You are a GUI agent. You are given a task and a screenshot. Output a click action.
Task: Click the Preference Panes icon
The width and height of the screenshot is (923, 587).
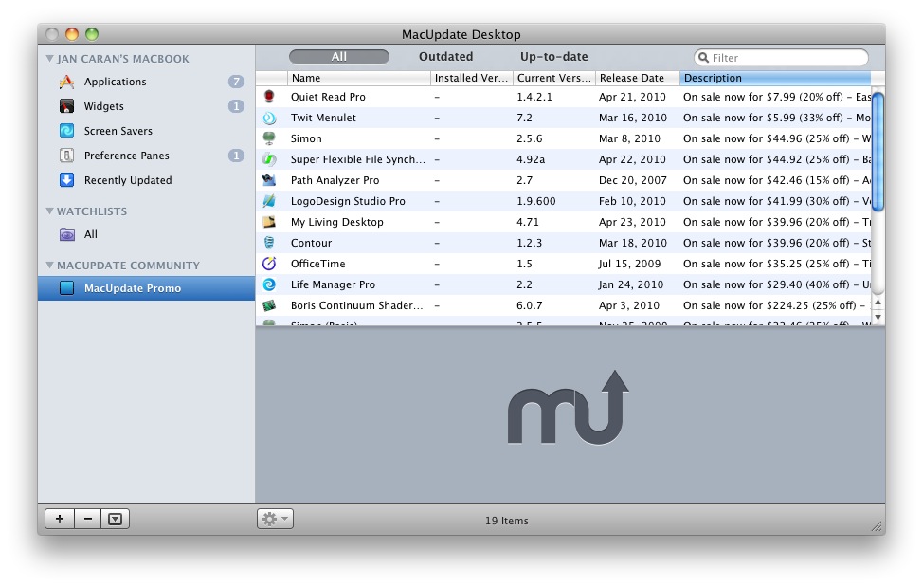click(x=66, y=156)
